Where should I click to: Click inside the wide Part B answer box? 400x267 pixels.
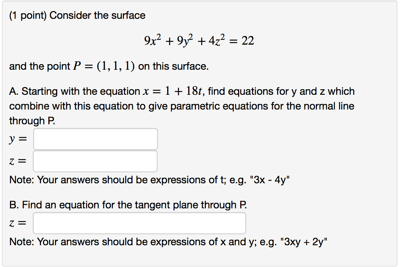click(x=139, y=223)
